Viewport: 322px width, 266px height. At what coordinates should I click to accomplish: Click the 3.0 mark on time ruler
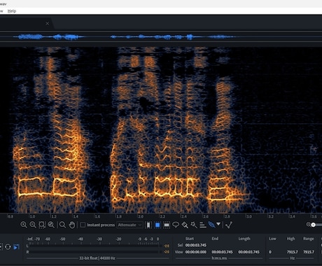pos(249,216)
